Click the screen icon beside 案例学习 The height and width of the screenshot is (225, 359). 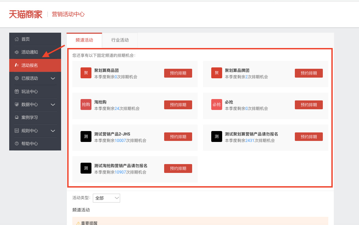click(x=17, y=117)
